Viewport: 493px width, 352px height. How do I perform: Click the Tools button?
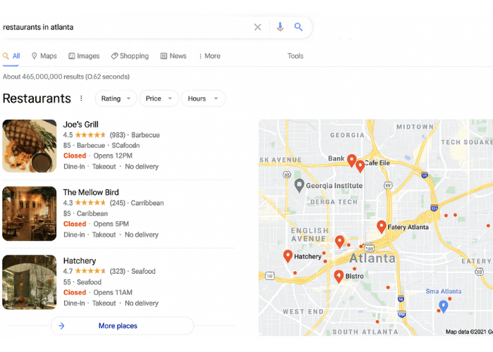[x=295, y=56]
